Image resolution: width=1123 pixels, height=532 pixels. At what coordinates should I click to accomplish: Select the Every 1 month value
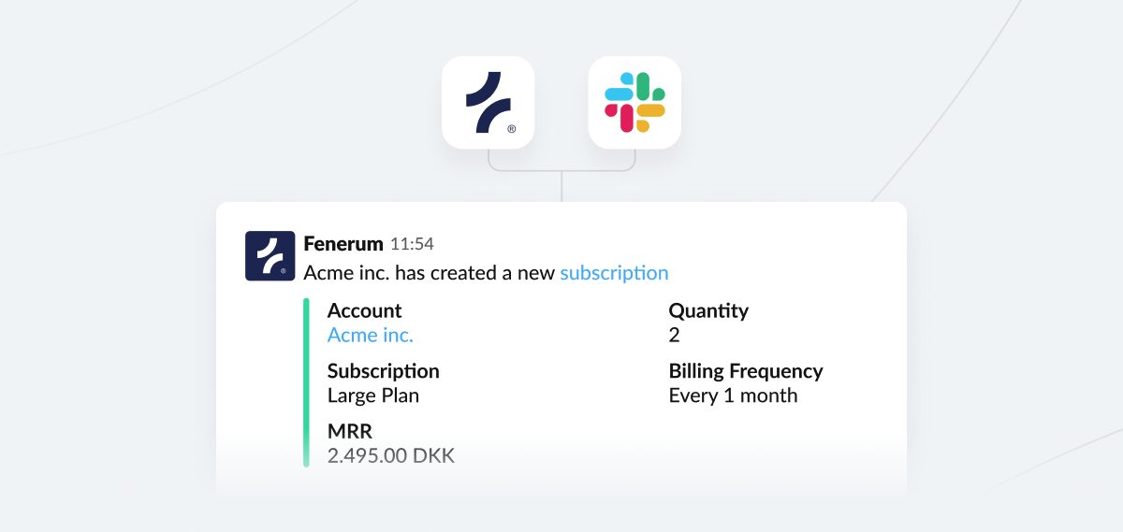coord(733,395)
